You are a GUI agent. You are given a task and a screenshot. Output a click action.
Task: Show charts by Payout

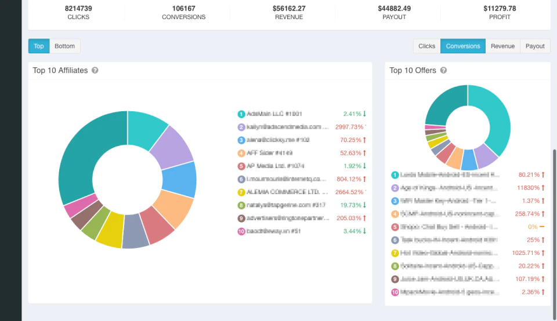[535, 46]
